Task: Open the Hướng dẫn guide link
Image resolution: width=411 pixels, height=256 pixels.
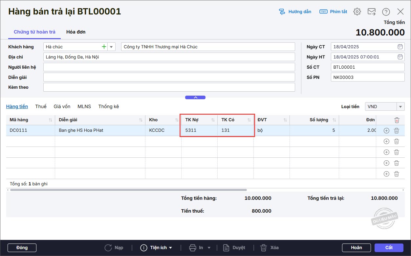Action: coord(295,12)
